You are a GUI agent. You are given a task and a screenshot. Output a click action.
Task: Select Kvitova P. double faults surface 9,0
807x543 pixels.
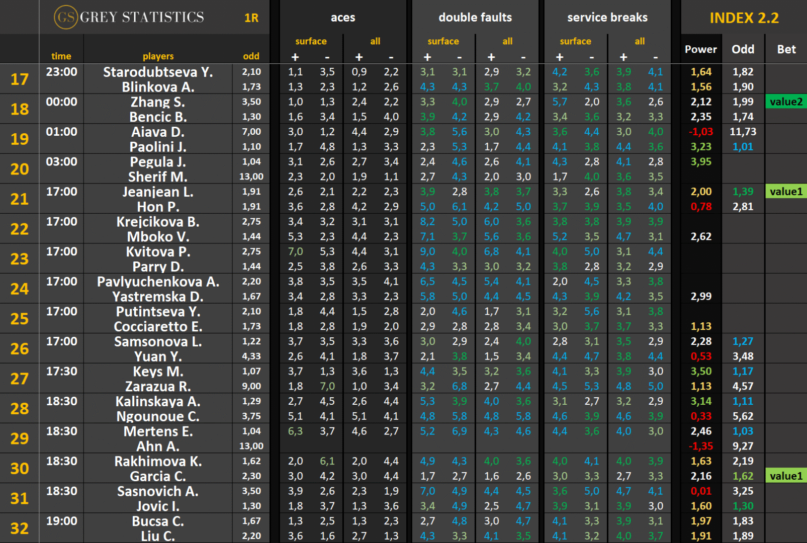[427, 252]
